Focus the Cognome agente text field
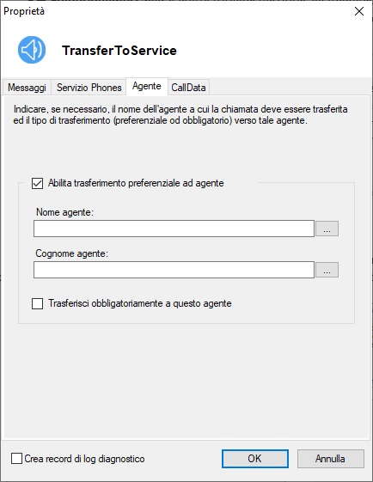The width and height of the screenshot is (373, 482). 174,270
